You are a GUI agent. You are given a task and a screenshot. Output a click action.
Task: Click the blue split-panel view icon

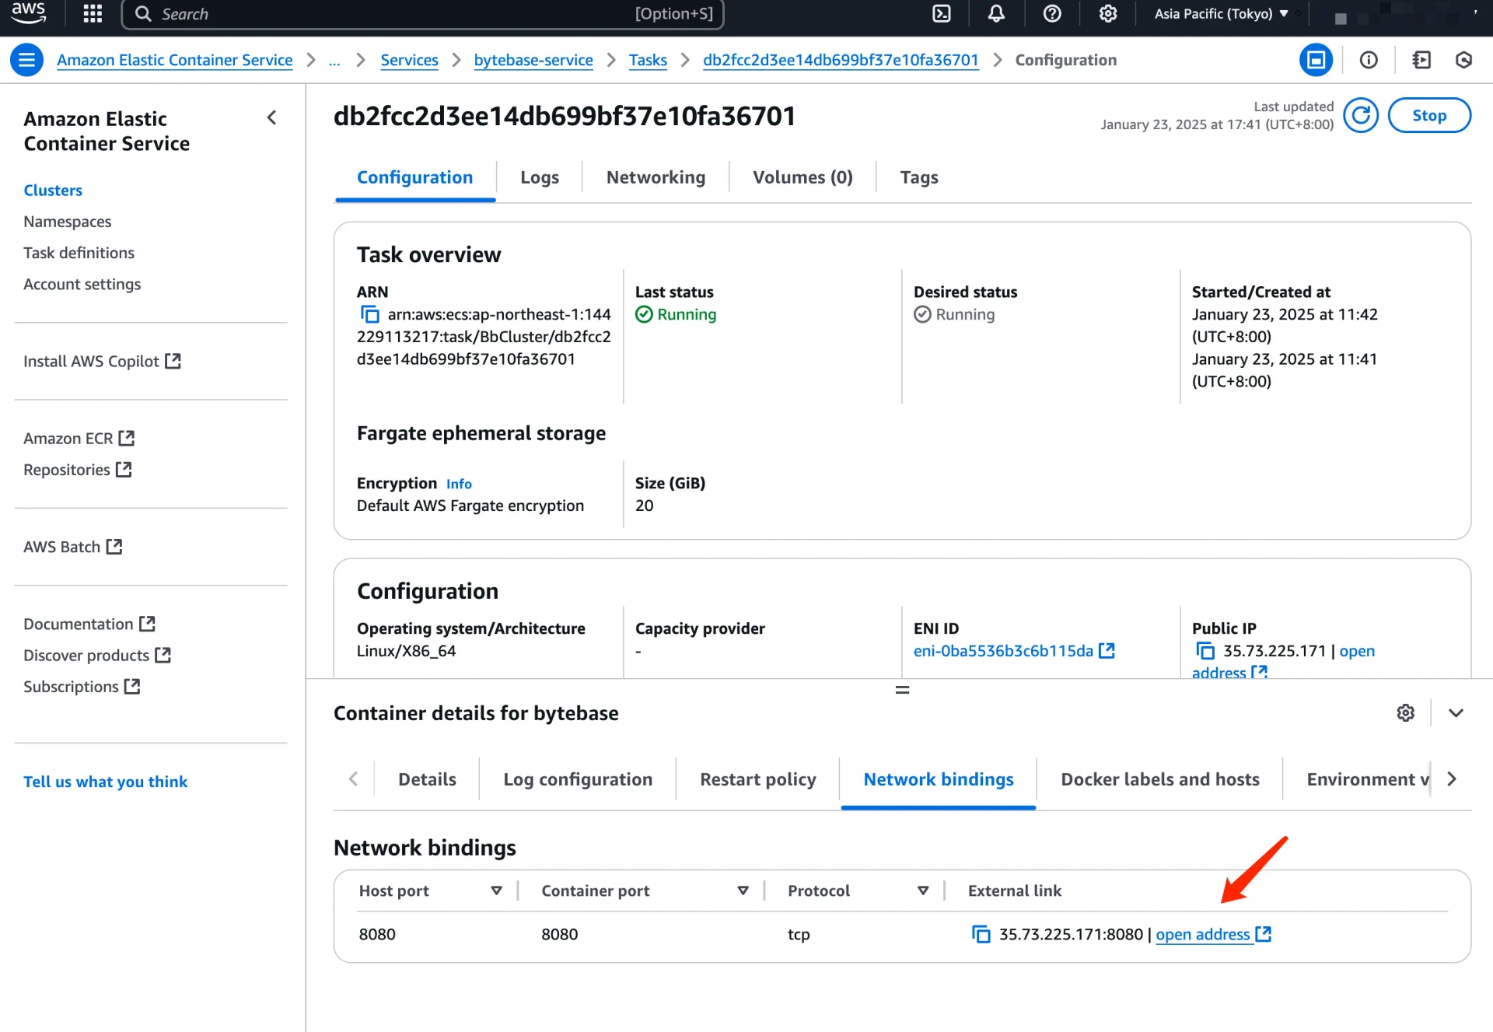1316,60
